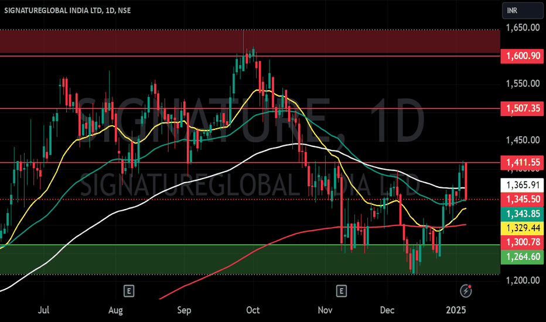Click the 1,550.00 price axis tick
546x322 pixels.
coord(523,84)
